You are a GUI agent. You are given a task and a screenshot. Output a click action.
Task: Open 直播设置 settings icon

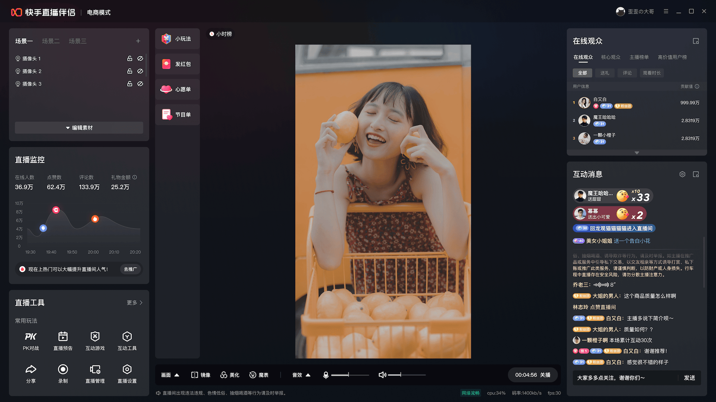pyautogui.click(x=127, y=373)
